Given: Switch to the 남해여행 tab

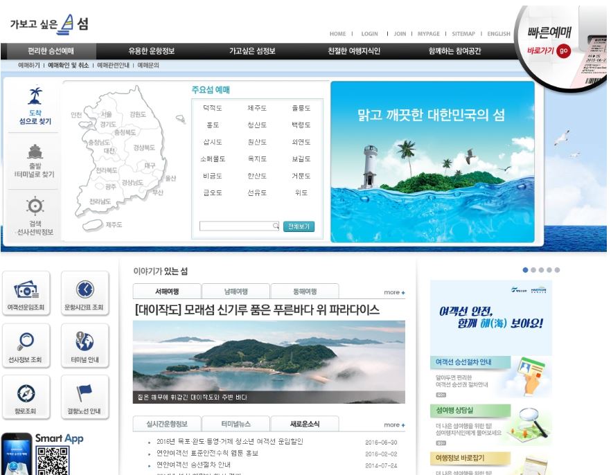Looking at the screenshot, I should click(x=236, y=292).
